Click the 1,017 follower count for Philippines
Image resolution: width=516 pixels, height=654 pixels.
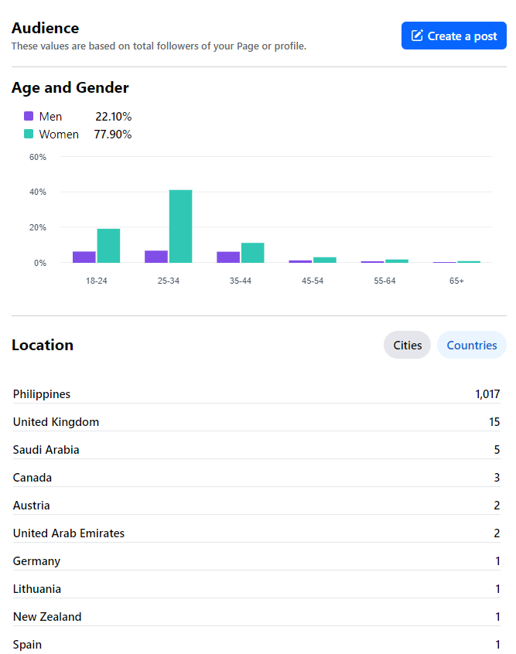click(x=487, y=394)
